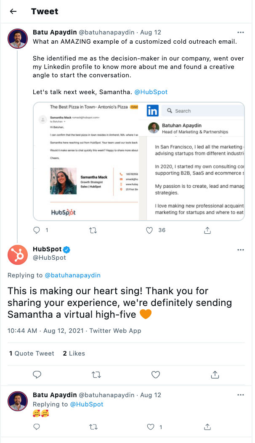View the 2 Likes list
Image resolution: width=255 pixels, height=443 pixels.
point(74,353)
